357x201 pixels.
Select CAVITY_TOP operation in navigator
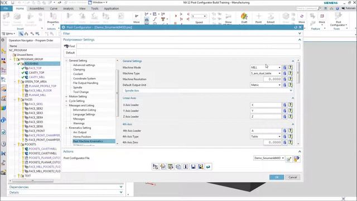click(36, 73)
